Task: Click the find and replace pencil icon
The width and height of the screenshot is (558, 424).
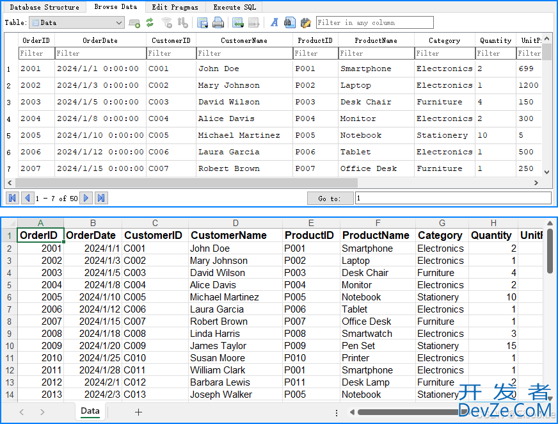Action: pyautogui.click(x=305, y=23)
